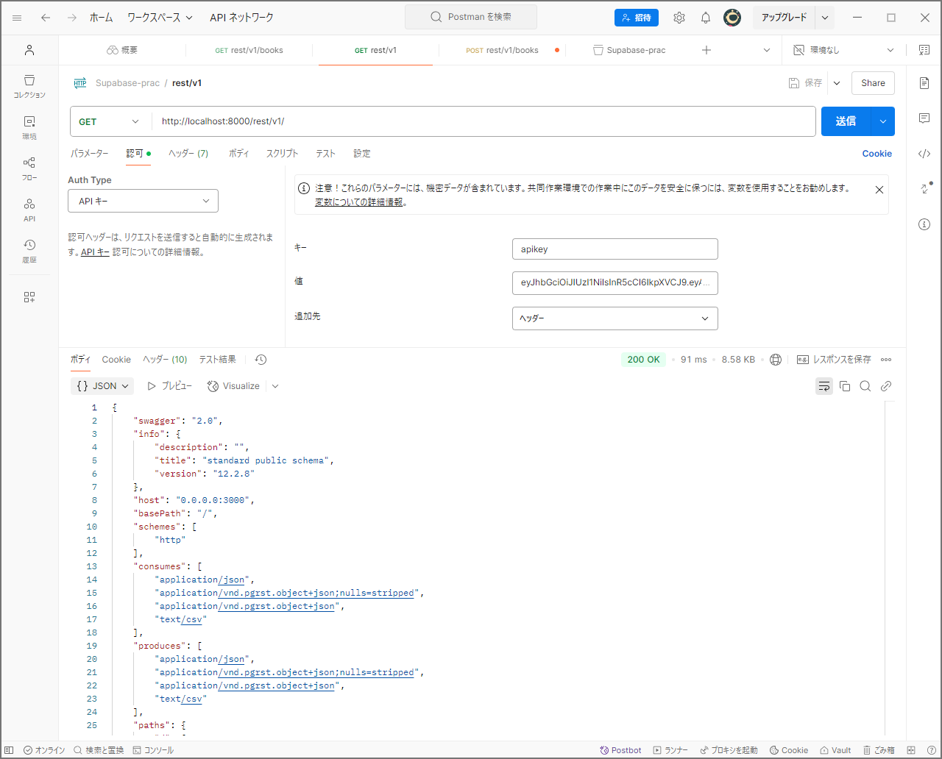Open the API sidebar panel
The width and height of the screenshot is (942, 759).
tap(29, 208)
